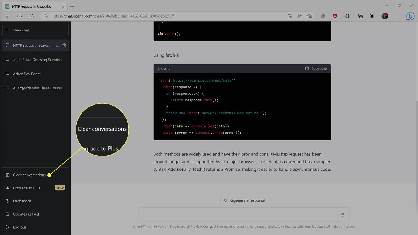This screenshot has width=418, height=235.
Task: Click Clear conversations in sidebar
Action: 29,175
